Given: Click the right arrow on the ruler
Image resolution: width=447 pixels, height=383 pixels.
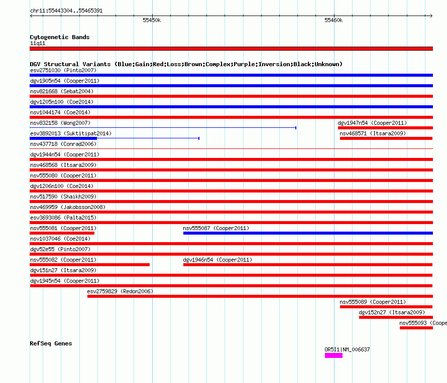Looking at the screenshot, I should (x=431, y=16).
